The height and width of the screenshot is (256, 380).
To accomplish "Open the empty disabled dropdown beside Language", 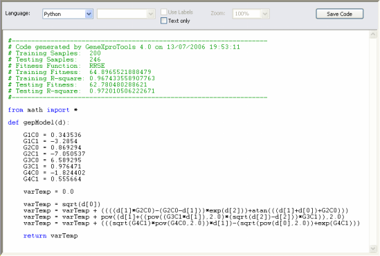I will pyautogui.click(x=126, y=14).
